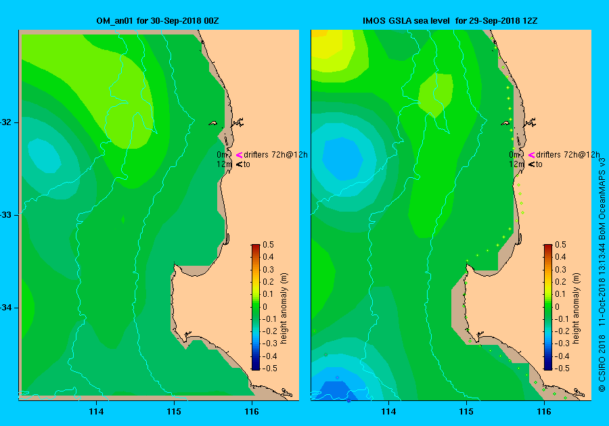Click the cyan eddy centre in left map
This screenshot has height=426, width=609.
coord(44,156)
